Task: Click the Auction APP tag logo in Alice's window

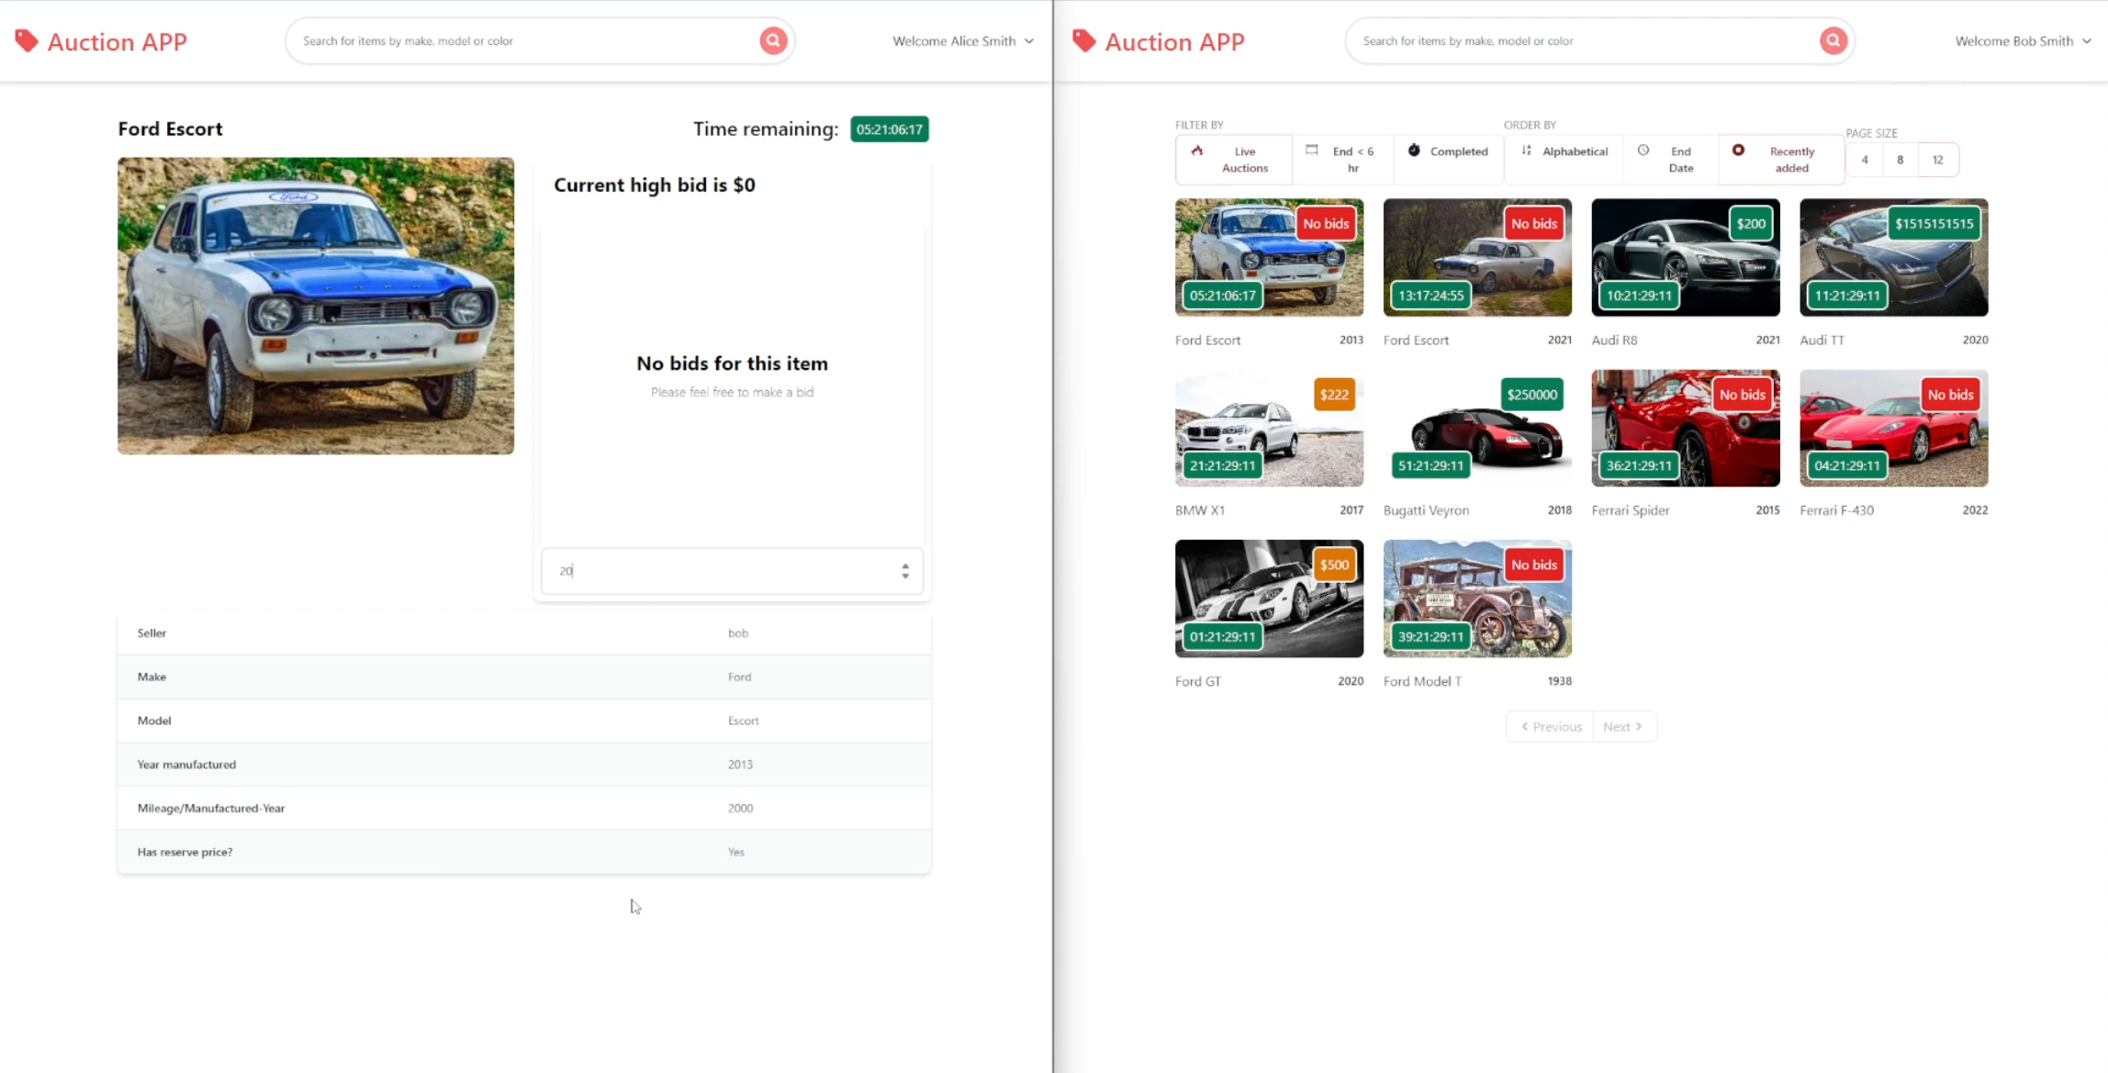Action: (x=27, y=40)
